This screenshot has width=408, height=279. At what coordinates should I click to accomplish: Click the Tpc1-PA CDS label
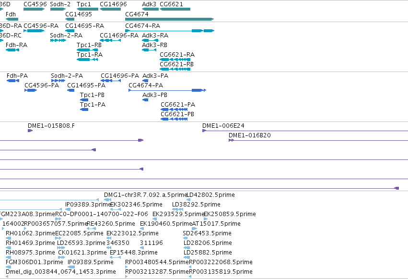[x=93, y=105]
